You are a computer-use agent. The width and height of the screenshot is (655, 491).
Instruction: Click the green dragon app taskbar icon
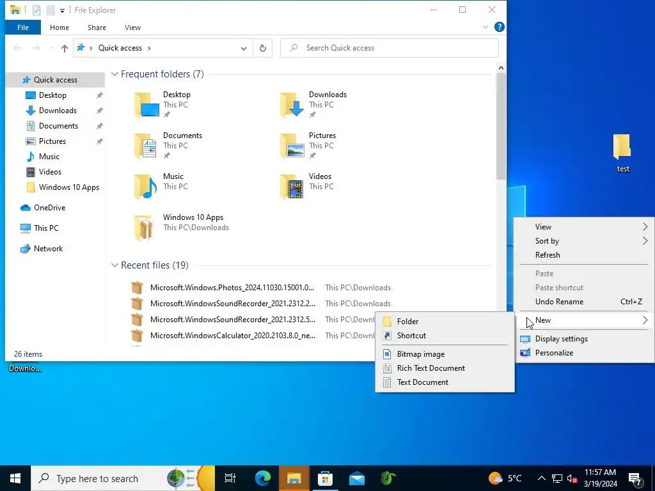(388, 478)
